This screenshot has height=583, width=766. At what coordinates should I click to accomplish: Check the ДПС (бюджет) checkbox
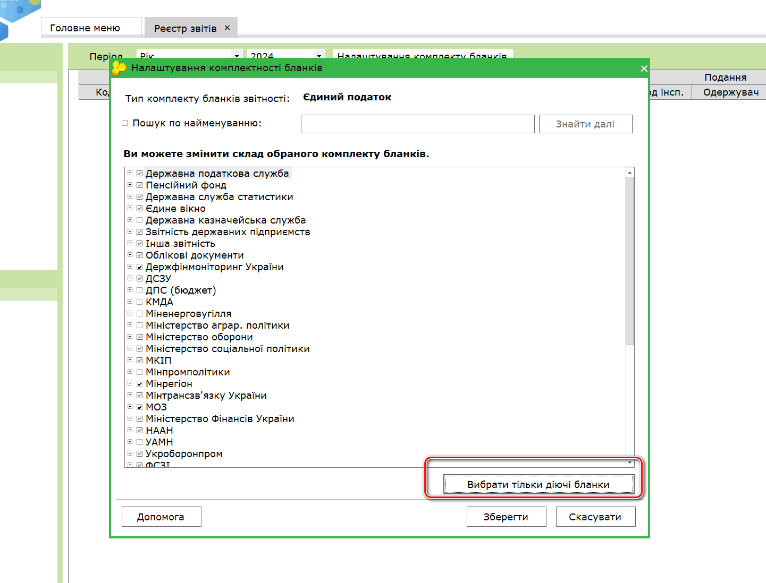pyautogui.click(x=140, y=290)
